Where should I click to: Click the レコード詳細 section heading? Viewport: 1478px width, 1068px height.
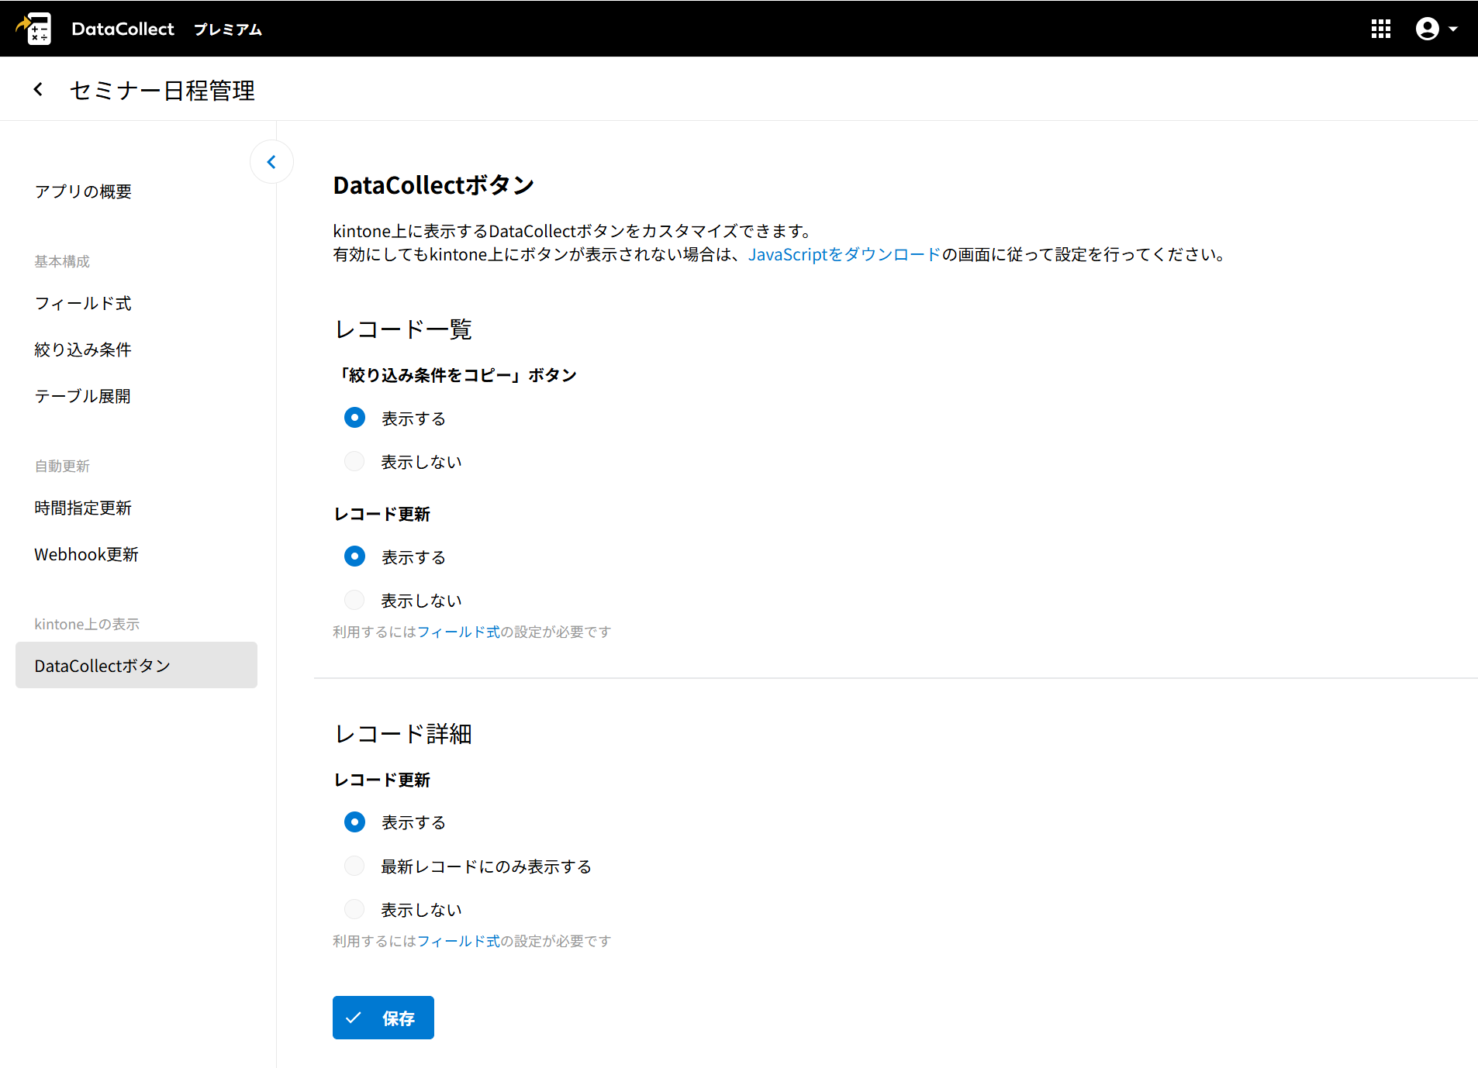click(402, 734)
